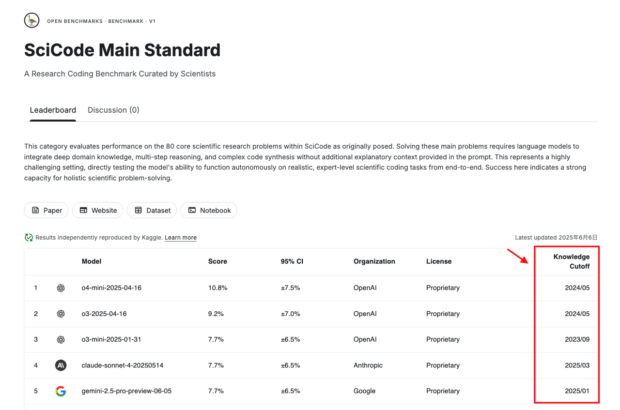Click the OpenAI icon beside o3-2025-04-16
620x410 pixels.
61,314
